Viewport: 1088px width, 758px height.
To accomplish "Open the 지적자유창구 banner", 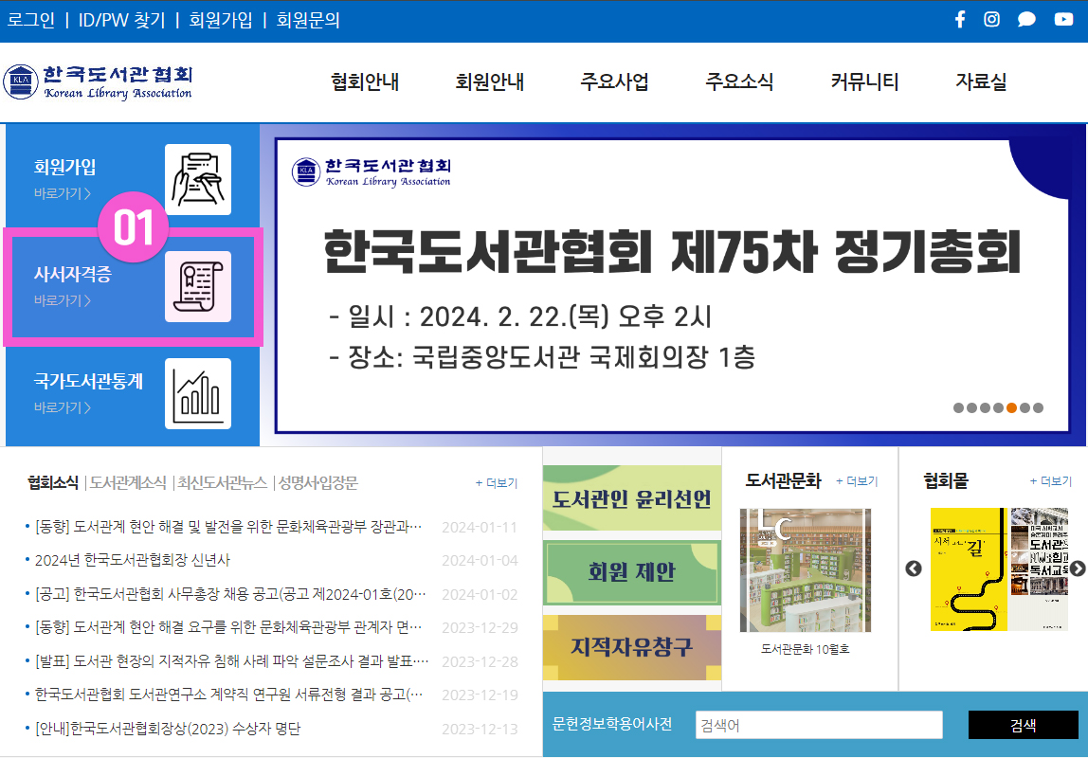I will point(632,647).
